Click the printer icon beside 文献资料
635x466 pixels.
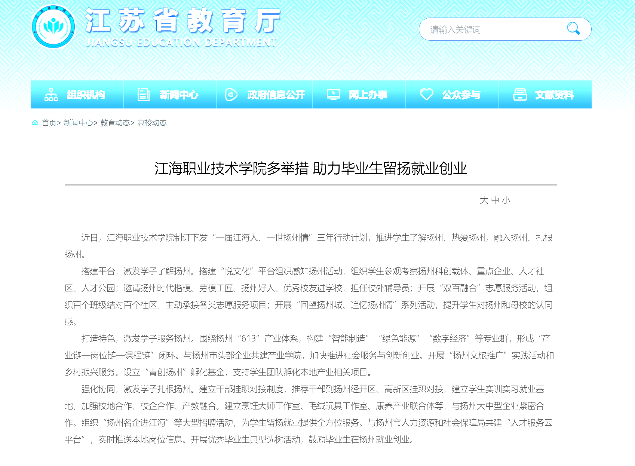pos(520,95)
